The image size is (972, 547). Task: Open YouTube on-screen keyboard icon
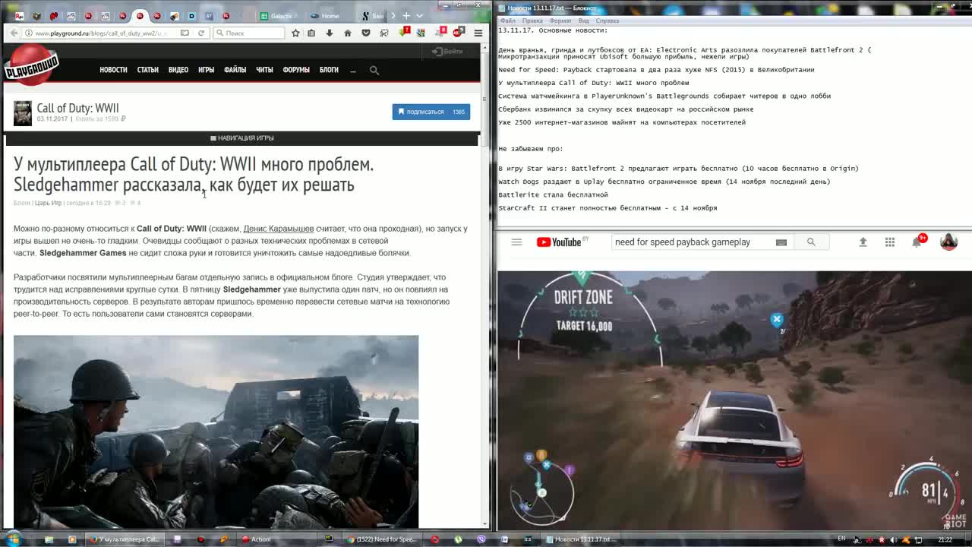coord(781,242)
